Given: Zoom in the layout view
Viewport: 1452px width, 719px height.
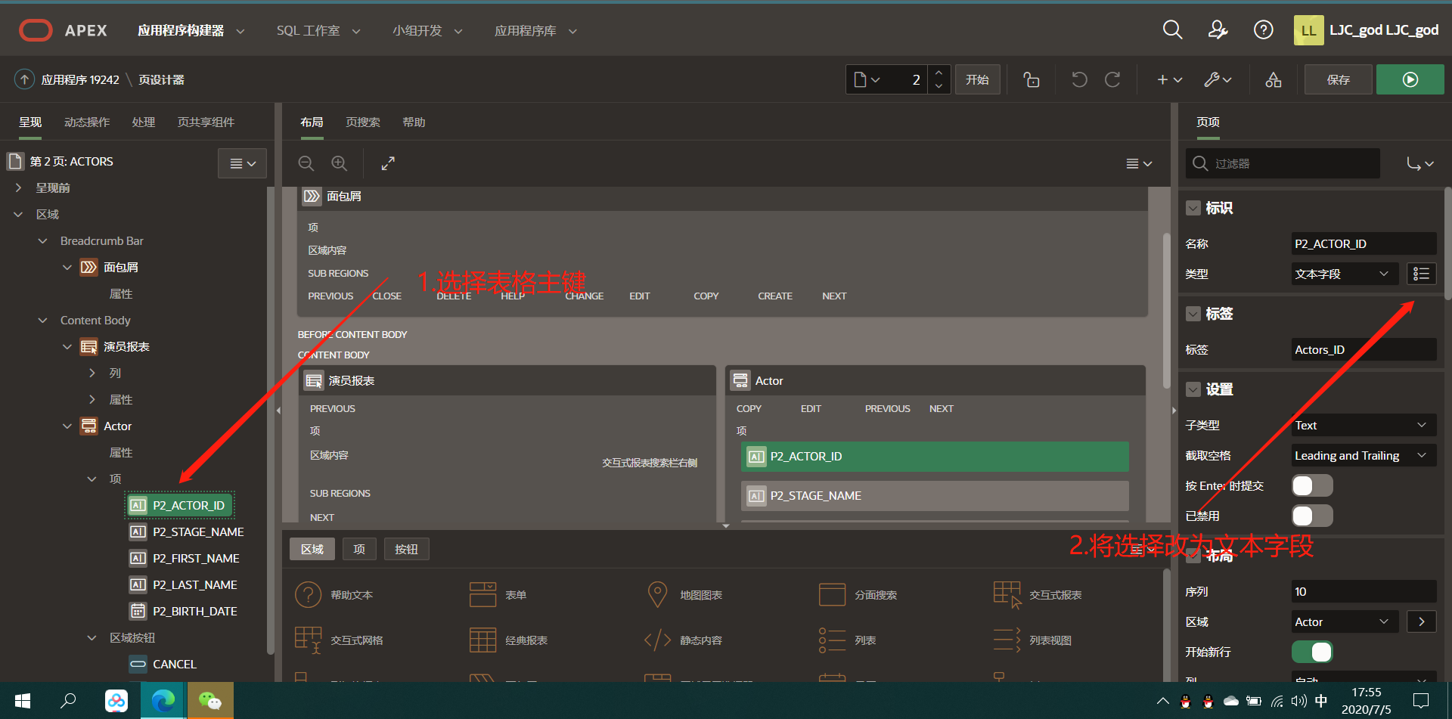Looking at the screenshot, I should [x=340, y=163].
